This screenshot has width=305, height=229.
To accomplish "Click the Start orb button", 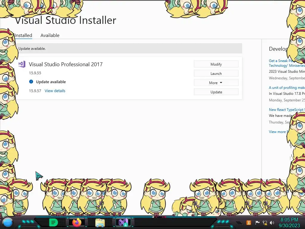I will (x=8, y=223).
